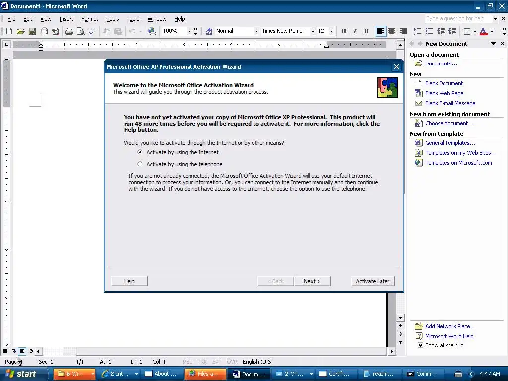
Task: Click the Bullets list icon
Action: pos(429,31)
